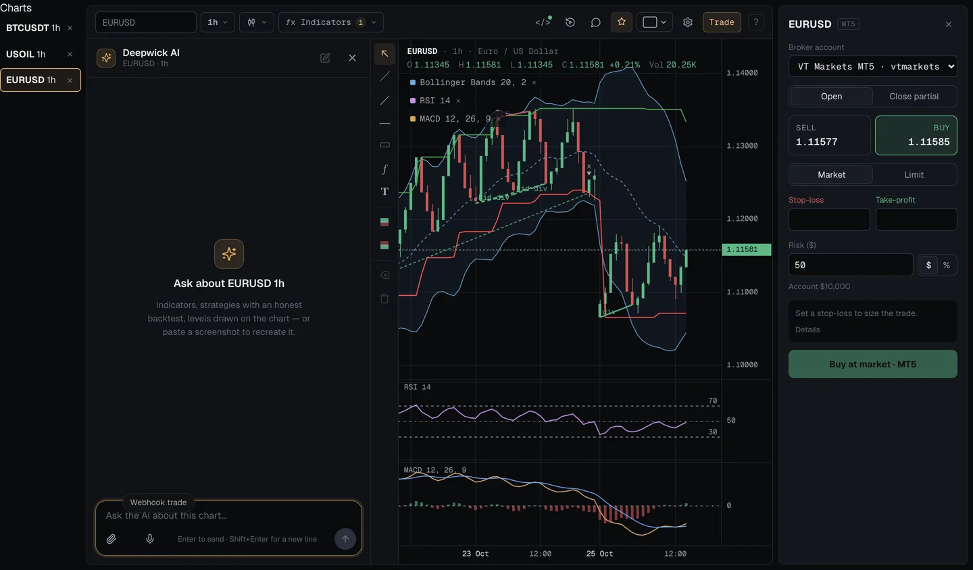Pick the rectangle drawing tool

coord(384,145)
